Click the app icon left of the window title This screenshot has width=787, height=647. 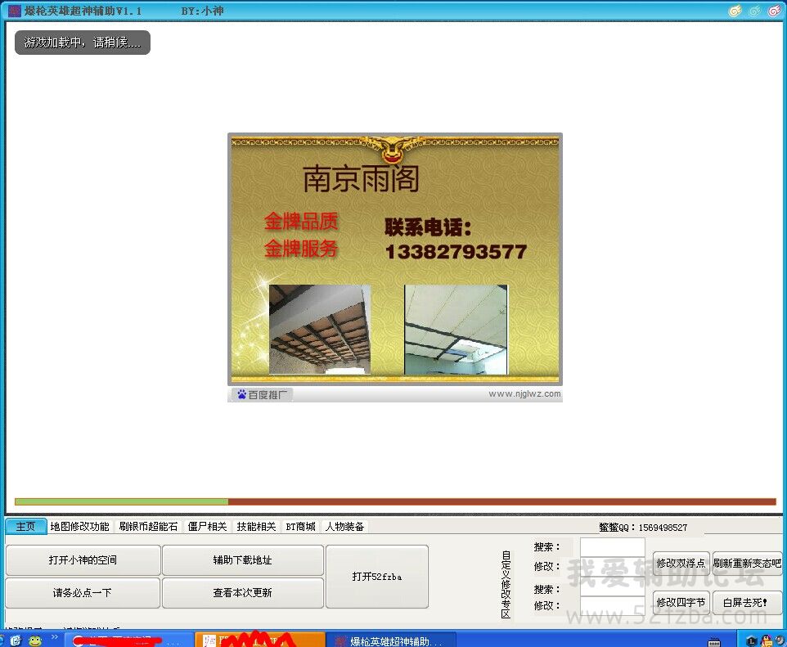[14, 11]
